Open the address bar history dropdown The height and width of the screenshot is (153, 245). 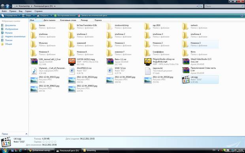tap(197, 6)
